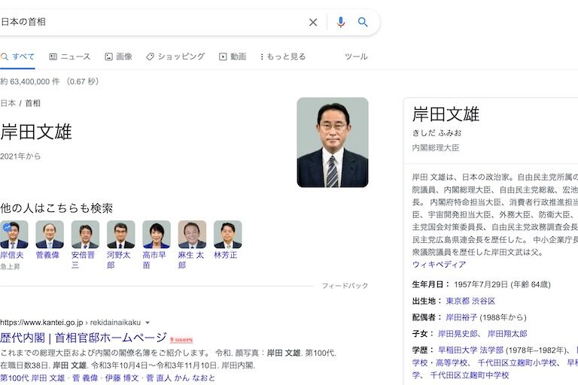Open the 林芳正 thumbnail
This screenshot has width=578, height=385.
(228, 235)
